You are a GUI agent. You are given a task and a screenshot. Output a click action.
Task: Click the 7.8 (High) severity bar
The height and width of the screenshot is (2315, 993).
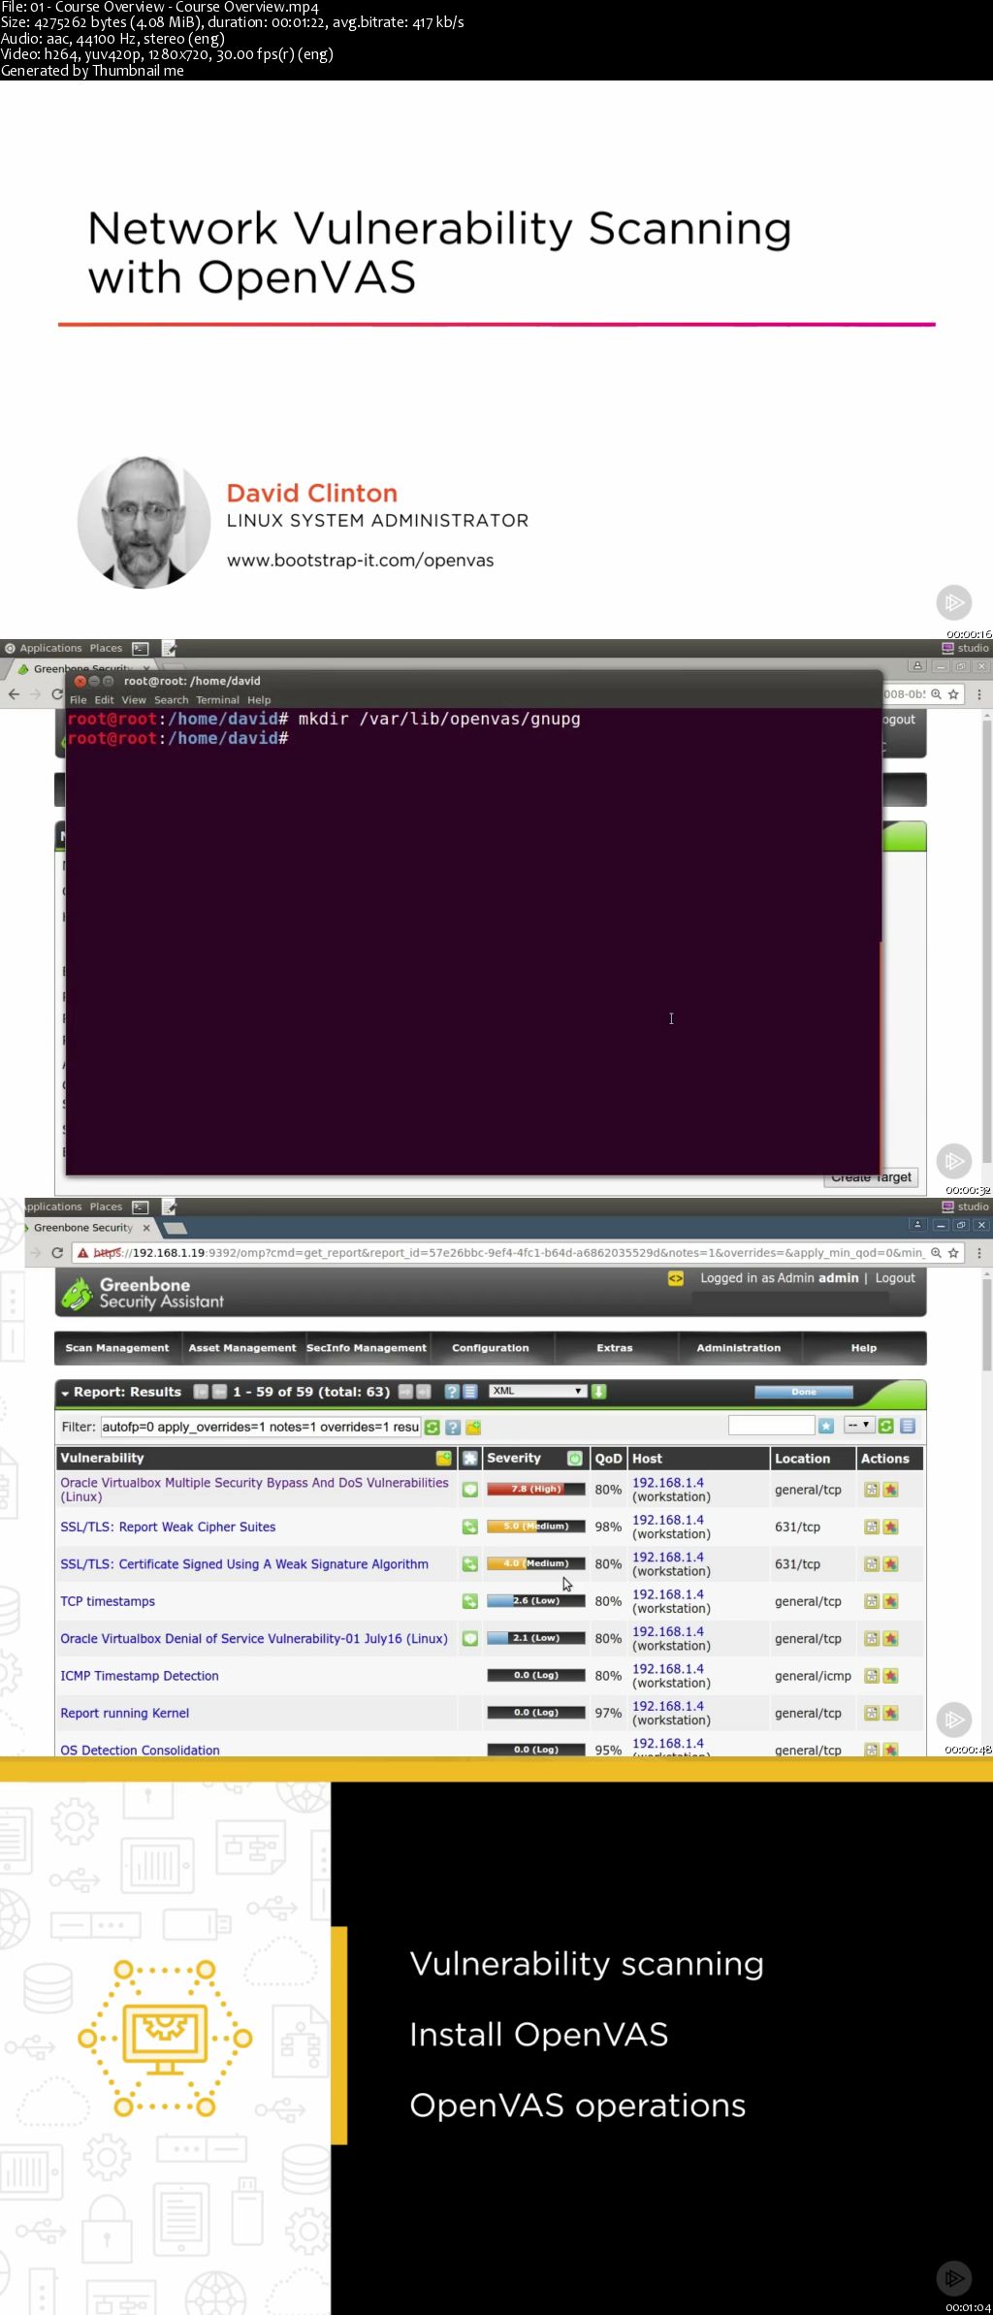[x=536, y=1489]
